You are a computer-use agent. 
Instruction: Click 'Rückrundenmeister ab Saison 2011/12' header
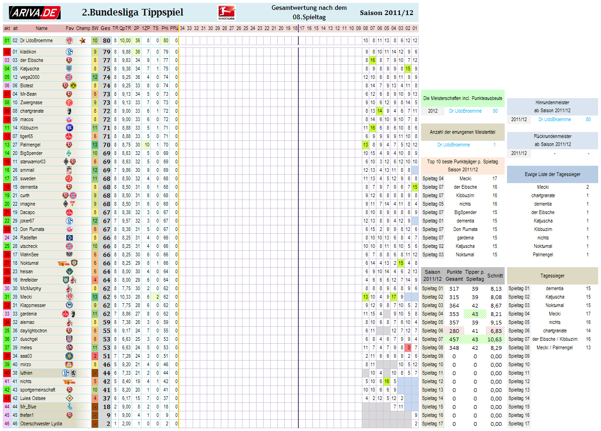pos(553,140)
